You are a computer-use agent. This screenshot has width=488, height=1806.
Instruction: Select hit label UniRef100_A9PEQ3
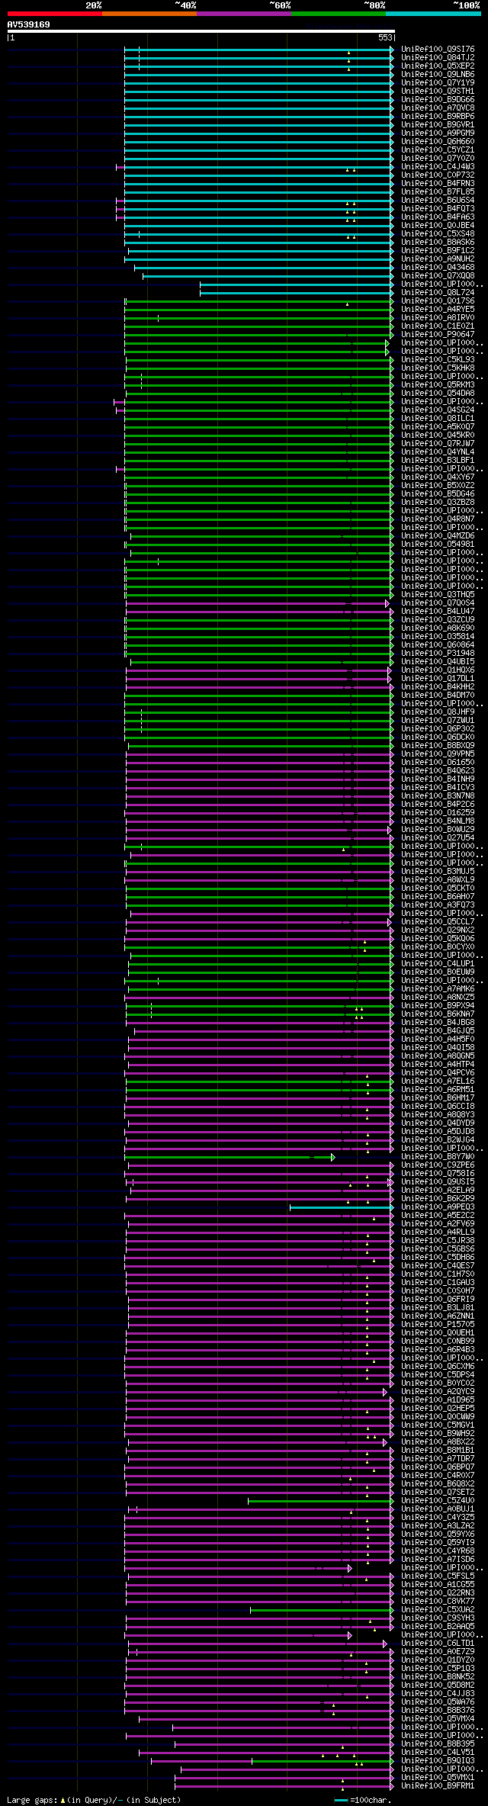click(x=438, y=1207)
